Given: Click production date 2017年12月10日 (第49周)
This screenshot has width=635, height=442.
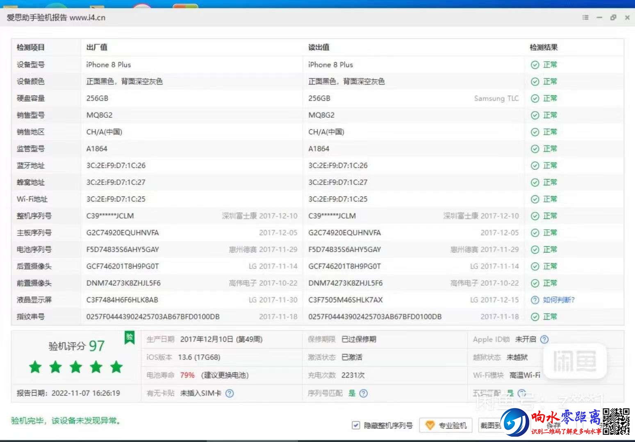Looking at the screenshot, I should click(221, 339).
